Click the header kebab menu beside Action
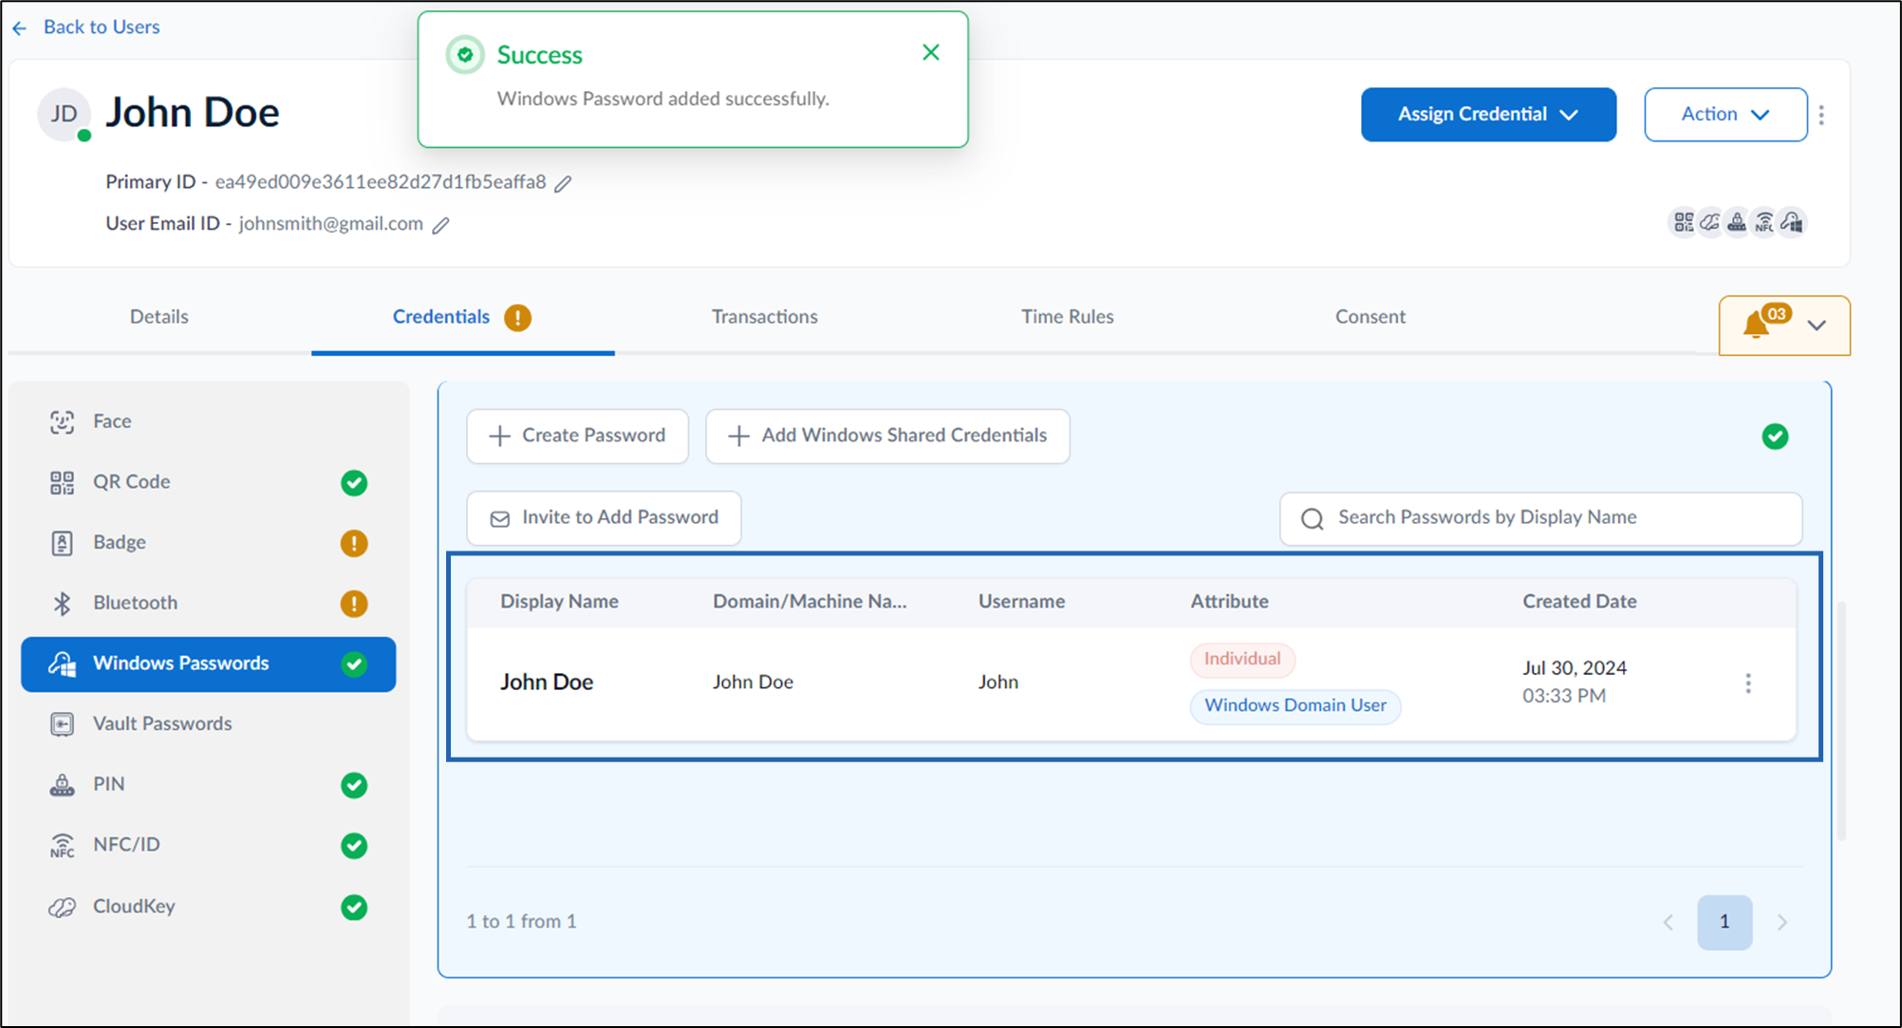The width and height of the screenshot is (1902, 1028). click(1821, 115)
